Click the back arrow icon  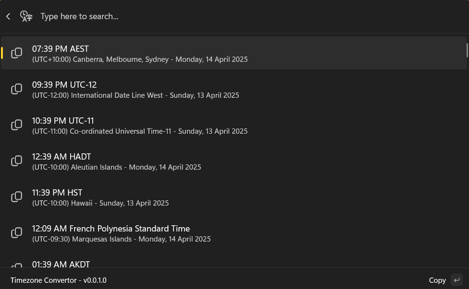[x=8, y=16]
